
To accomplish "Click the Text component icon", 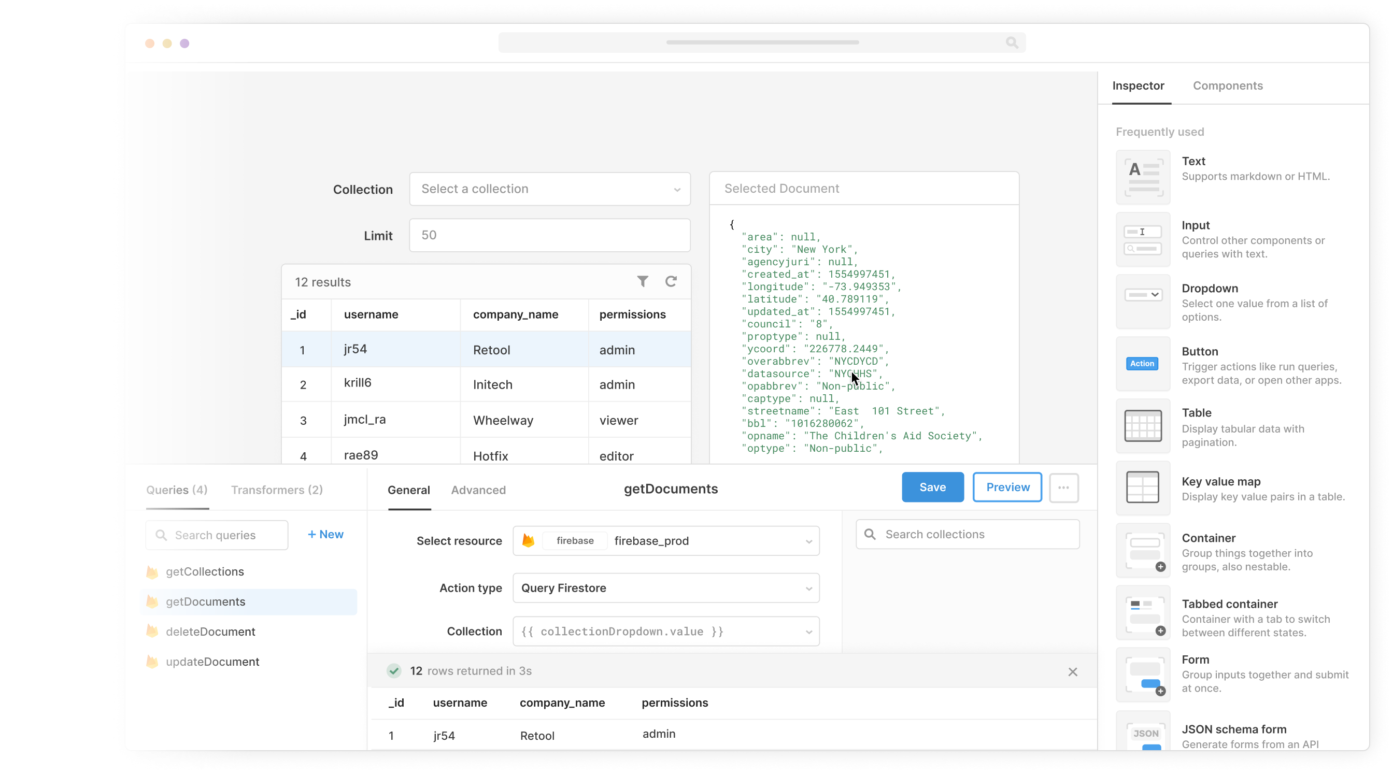I will [x=1143, y=177].
